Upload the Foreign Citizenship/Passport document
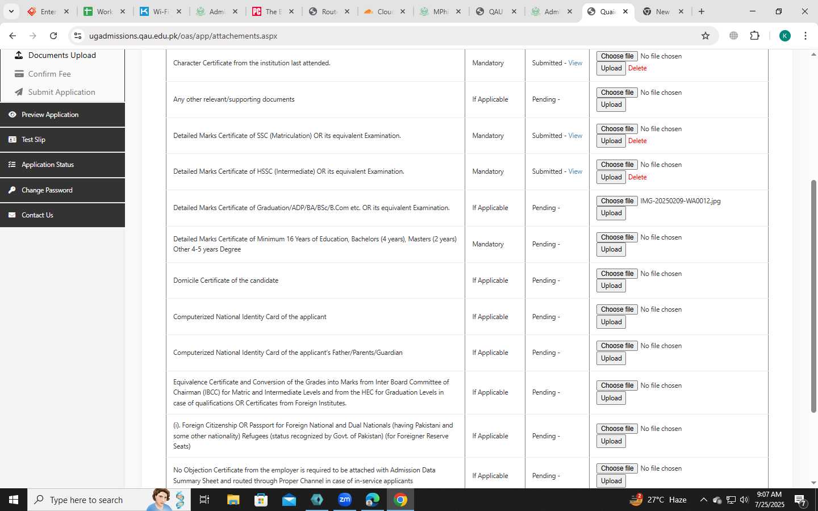 tap(611, 441)
